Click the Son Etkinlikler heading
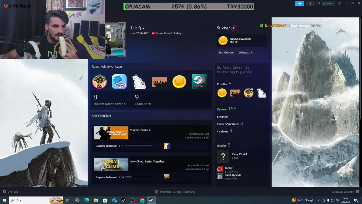 101,116
